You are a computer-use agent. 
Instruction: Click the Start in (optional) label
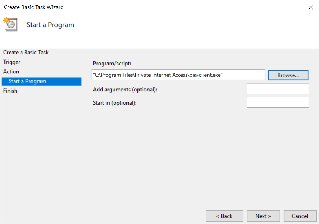[x=115, y=103]
